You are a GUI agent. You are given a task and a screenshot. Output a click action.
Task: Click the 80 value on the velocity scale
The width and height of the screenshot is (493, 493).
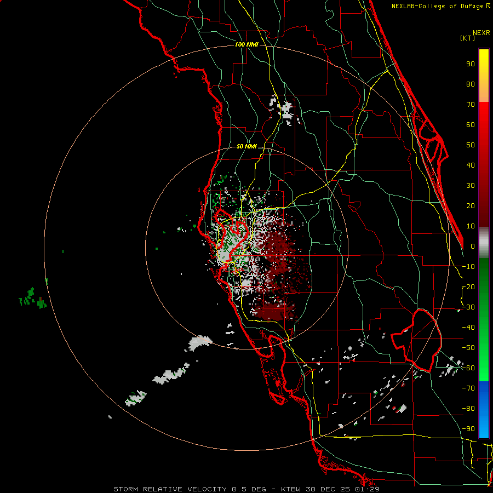471,84
